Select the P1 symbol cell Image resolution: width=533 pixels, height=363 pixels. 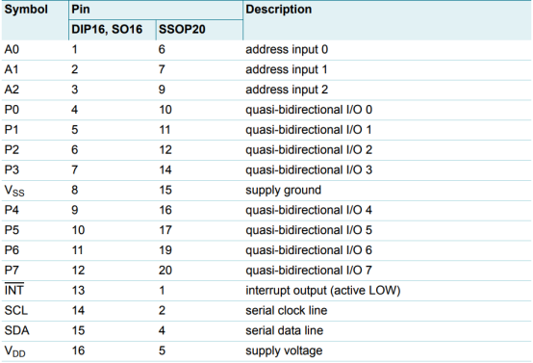[x=12, y=130]
